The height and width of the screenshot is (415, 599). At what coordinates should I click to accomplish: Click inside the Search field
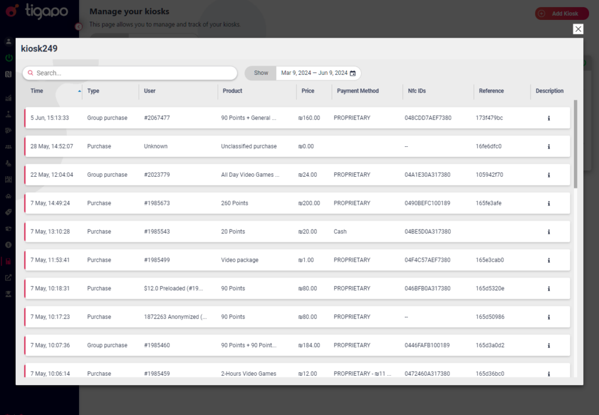tap(129, 73)
